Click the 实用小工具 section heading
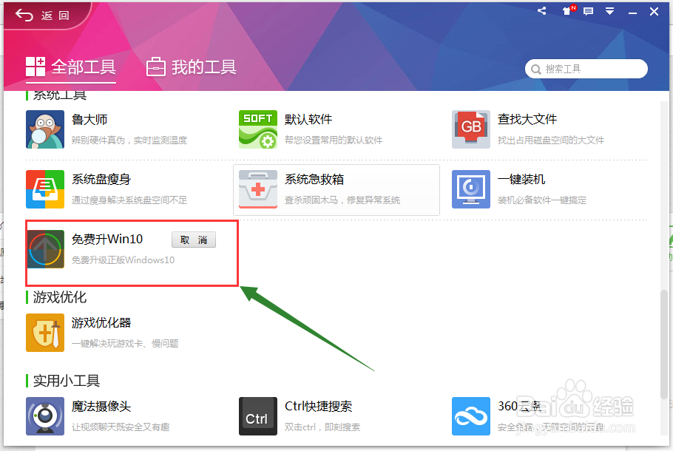 [x=67, y=381]
